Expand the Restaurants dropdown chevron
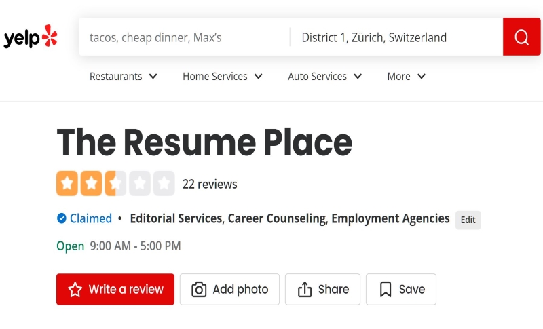 pos(153,76)
